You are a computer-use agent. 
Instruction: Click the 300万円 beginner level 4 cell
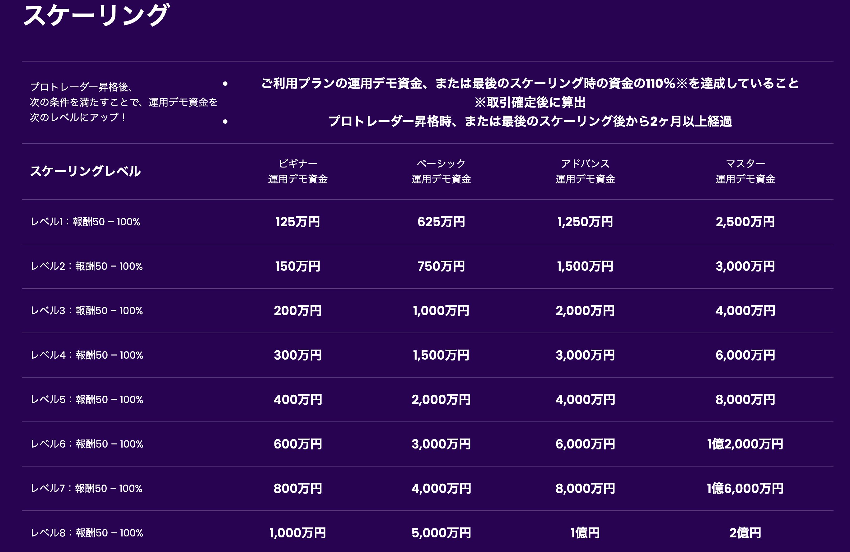297,355
